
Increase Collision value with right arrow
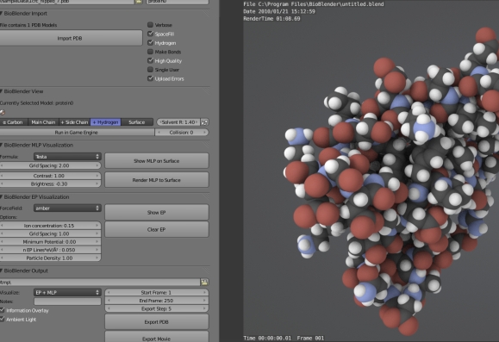(205, 133)
